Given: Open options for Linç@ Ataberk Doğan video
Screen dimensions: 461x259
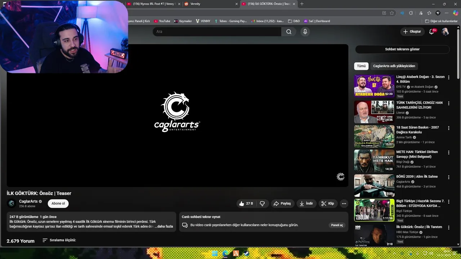Looking at the screenshot, I should point(448,77).
